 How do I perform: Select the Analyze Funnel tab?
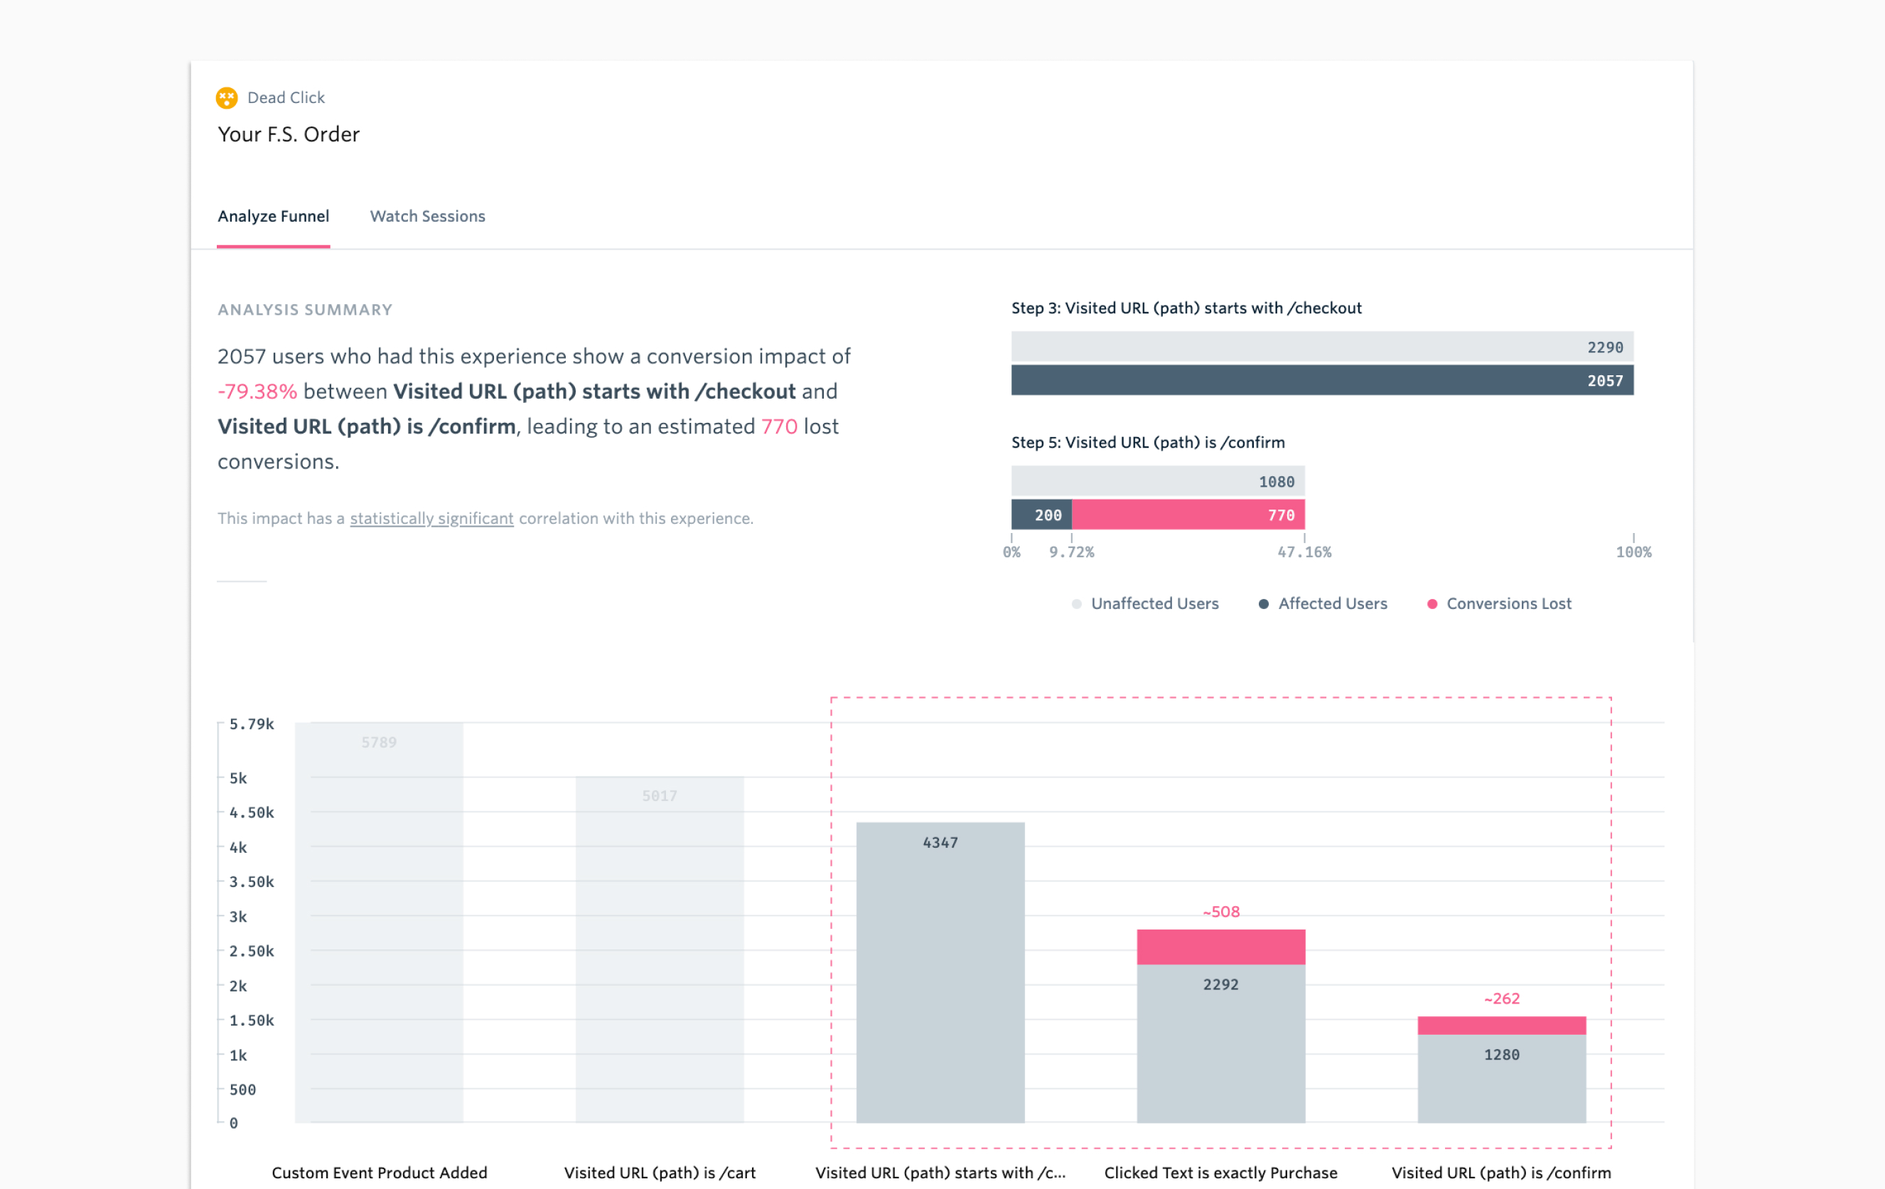[x=274, y=216]
